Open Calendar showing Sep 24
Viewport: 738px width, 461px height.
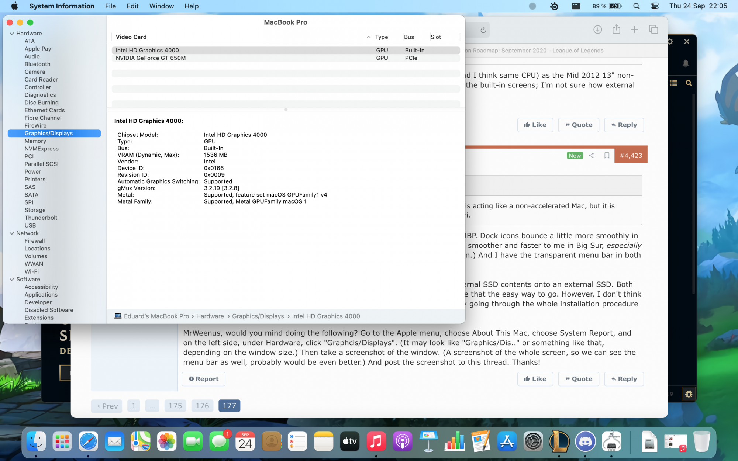tap(245, 441)
